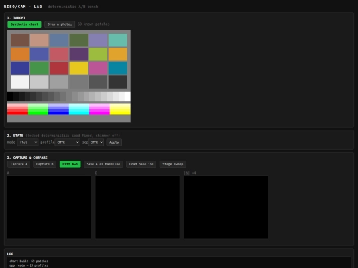Click the cyan blue third-row patch
The width and height of the screenshot is (358, 268).
(118, 68)
